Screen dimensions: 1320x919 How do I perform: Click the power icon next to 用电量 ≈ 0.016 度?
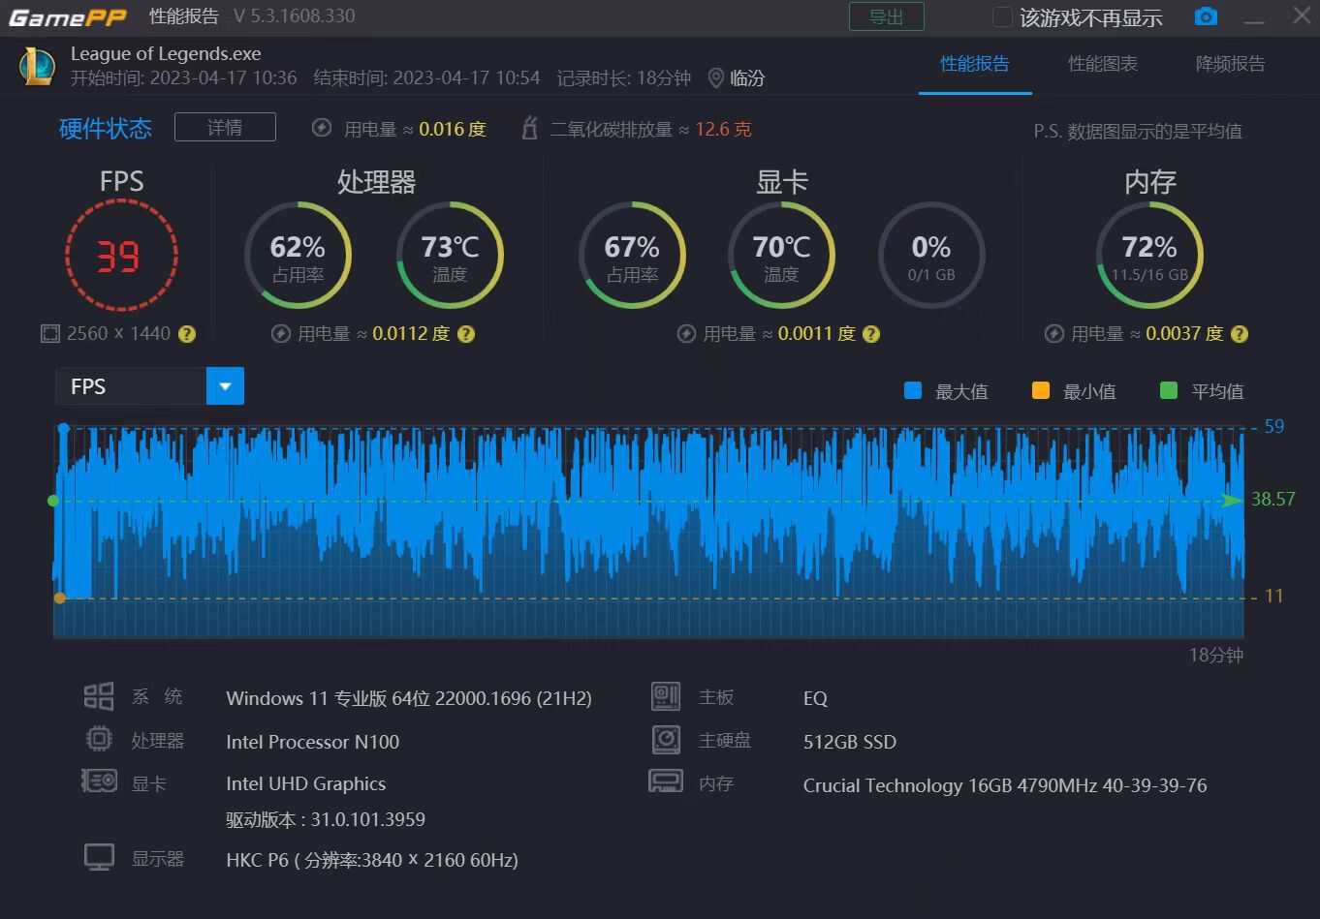point(322,128)
